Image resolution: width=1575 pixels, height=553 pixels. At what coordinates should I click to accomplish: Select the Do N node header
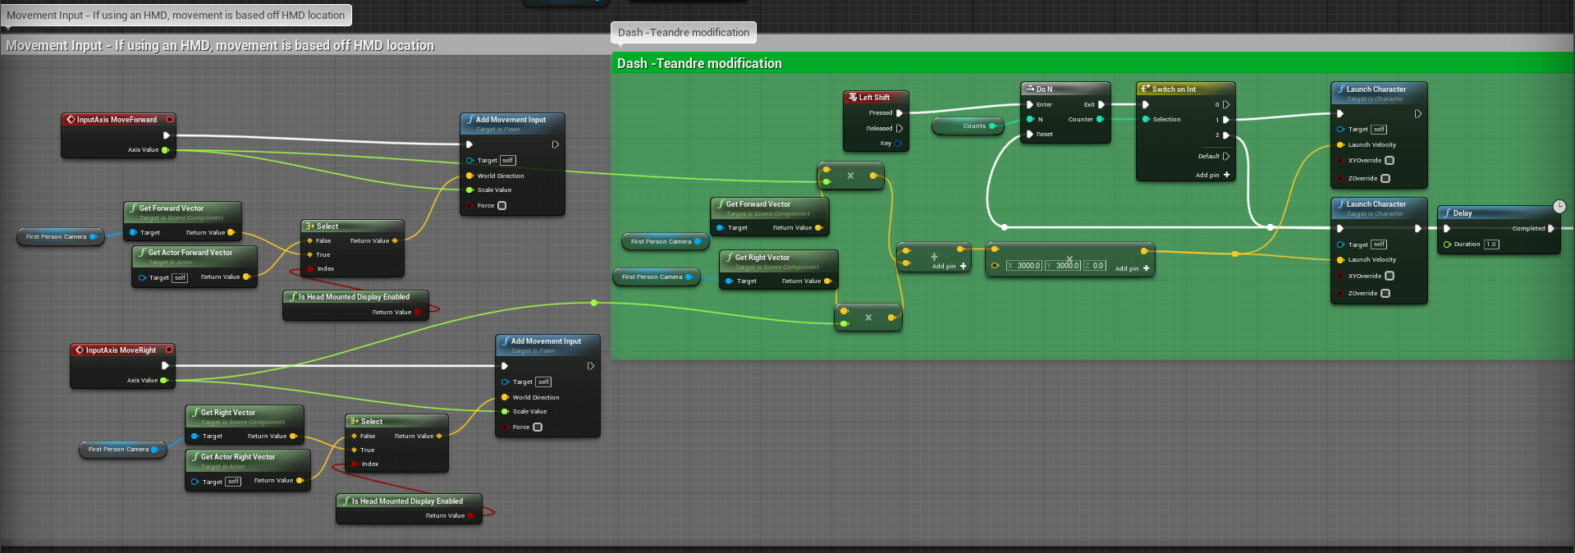[x=1065, y=89]
